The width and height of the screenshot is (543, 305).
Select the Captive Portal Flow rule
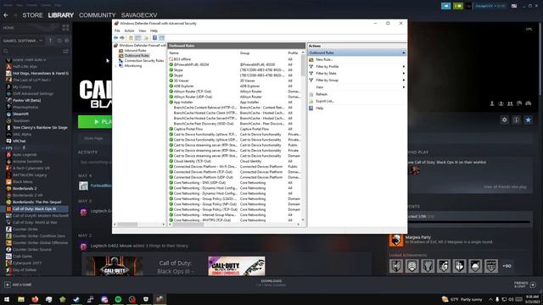pyautogui.click(x=188, y=129)
